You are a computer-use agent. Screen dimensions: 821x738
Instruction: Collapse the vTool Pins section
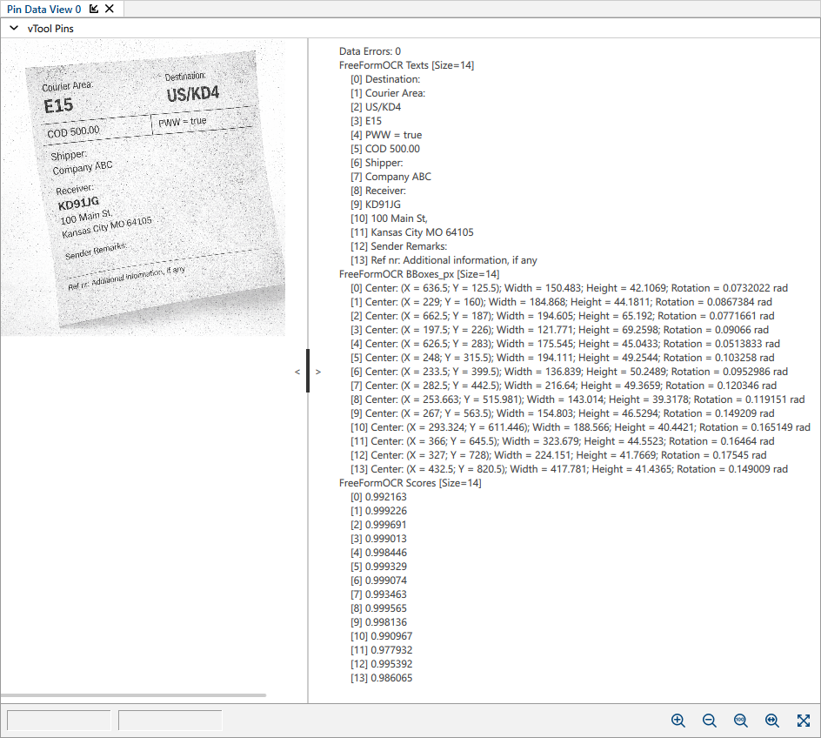click(14, 28)
